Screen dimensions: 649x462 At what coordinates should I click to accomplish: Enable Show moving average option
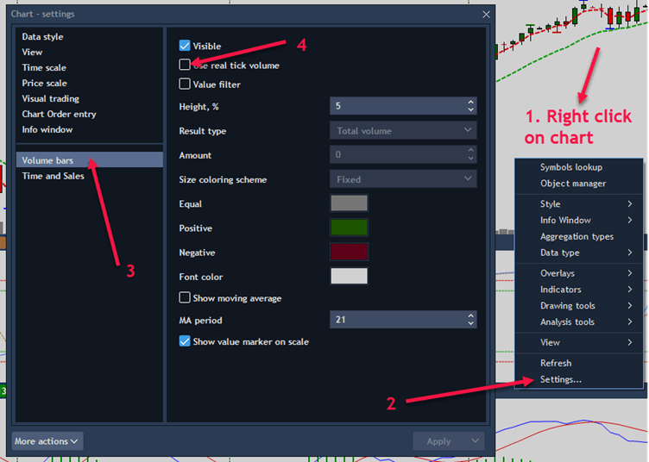pyautogui.click(x=185, y=298)
